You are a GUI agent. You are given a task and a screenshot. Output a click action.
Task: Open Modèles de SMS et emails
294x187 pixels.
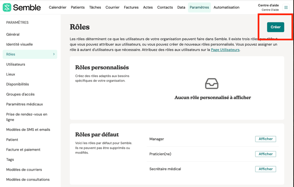coord(28,130)
